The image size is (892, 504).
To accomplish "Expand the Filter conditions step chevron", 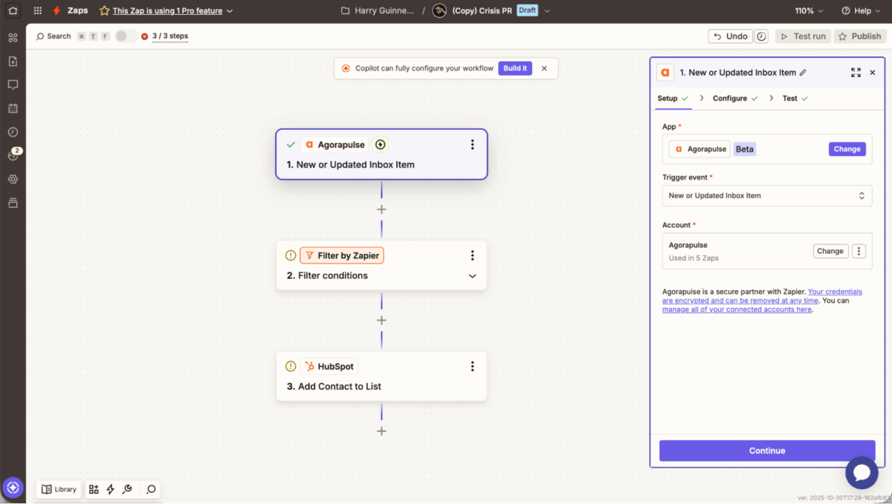I will pos(472,275).
